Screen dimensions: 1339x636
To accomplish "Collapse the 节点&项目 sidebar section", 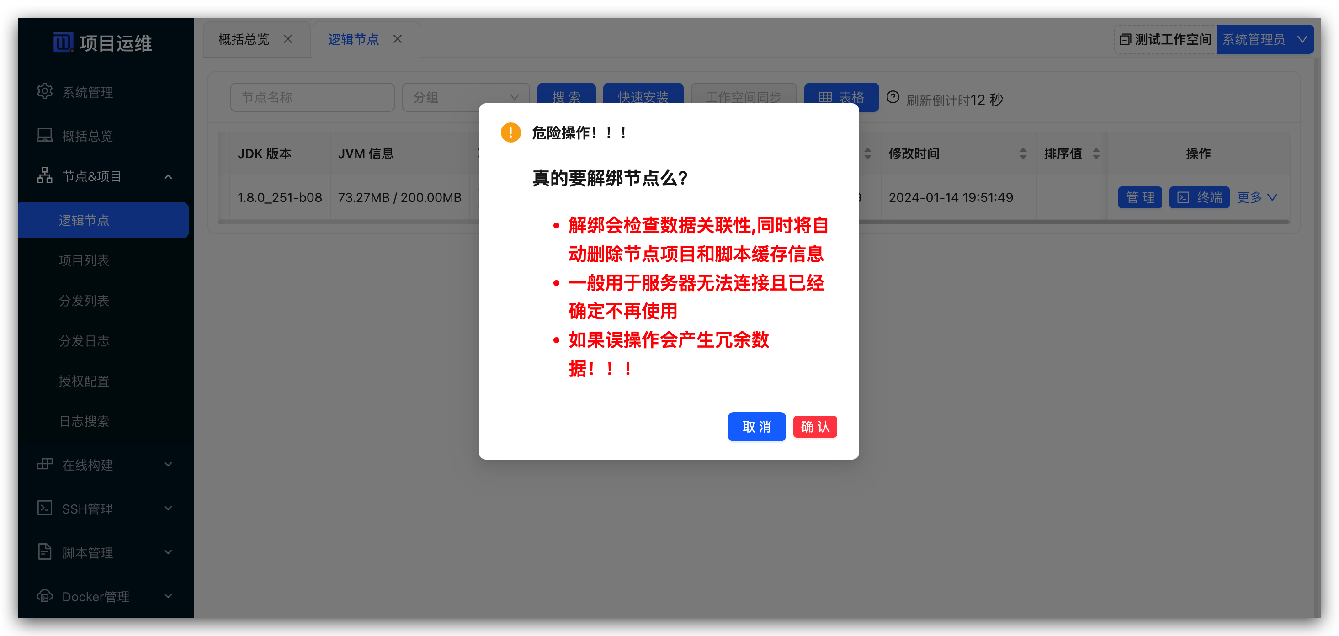I will pyautogui.click(x=167, y=176).
